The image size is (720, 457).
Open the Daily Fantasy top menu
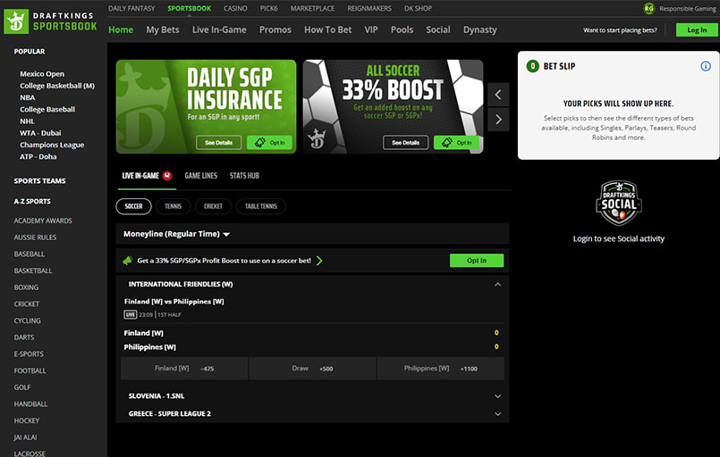coord(131,8)
